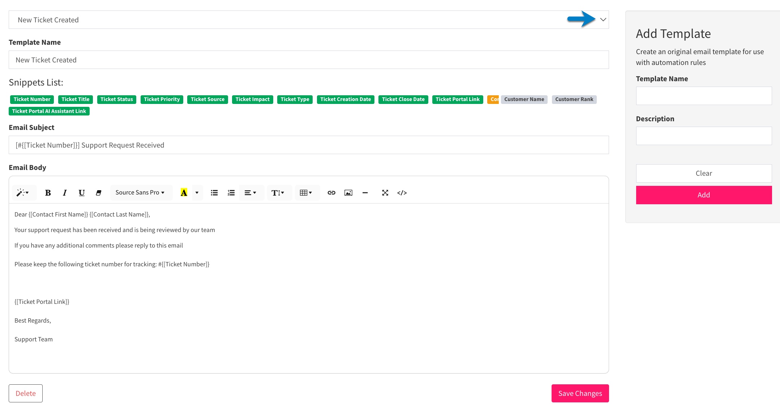
Task: Click the Clear button
Action: pos(704,174)
